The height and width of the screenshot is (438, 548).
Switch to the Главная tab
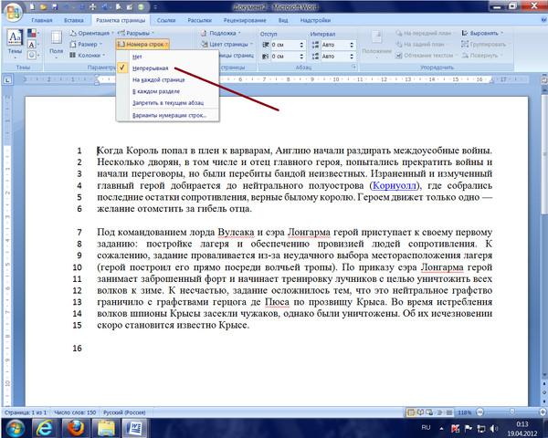point(42,20)
